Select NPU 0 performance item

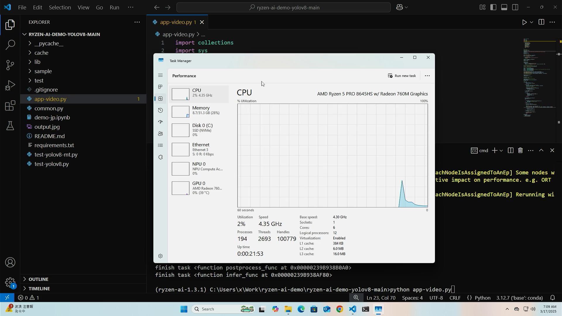199,169
